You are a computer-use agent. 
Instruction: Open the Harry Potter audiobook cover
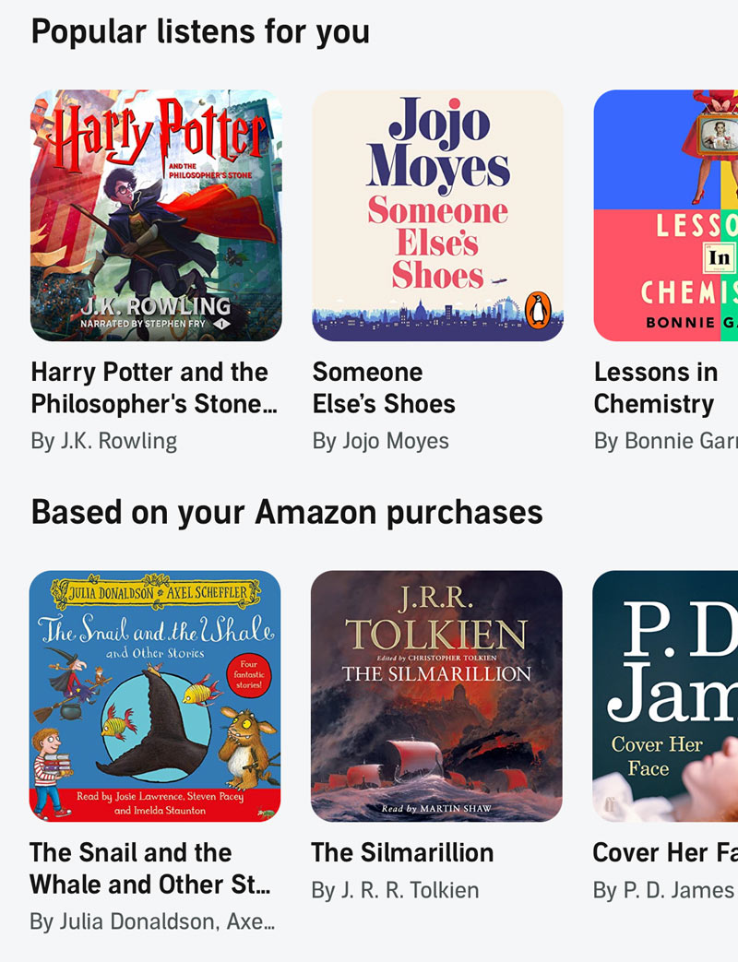coord(156,215)
